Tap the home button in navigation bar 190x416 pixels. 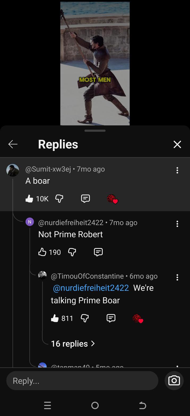(x=95, y=405)
